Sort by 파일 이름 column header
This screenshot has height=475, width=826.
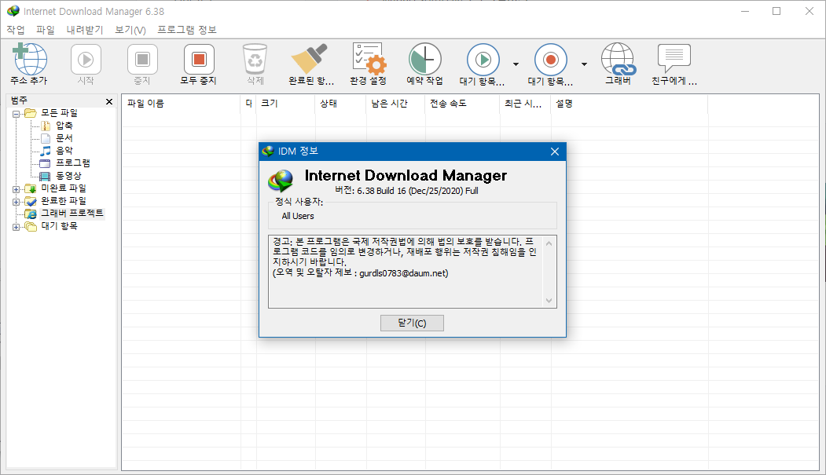coord(182,104)
